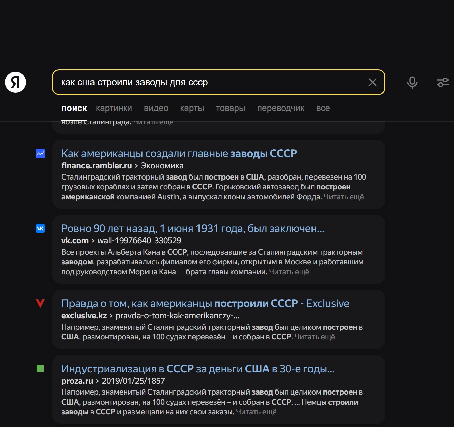
Task: Click the Rambler Finance favicon
Action: click(40, 153)
